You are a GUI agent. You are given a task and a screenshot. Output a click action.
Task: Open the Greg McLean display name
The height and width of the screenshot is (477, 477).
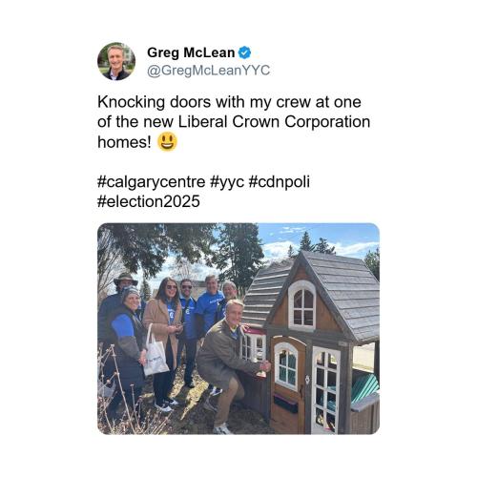click(191, 52)
